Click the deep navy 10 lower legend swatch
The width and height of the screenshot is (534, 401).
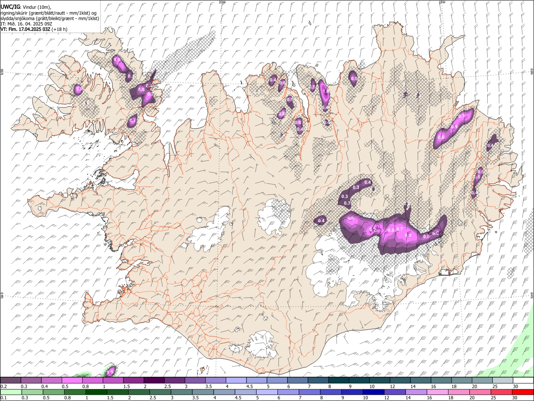tap(374, 392)
